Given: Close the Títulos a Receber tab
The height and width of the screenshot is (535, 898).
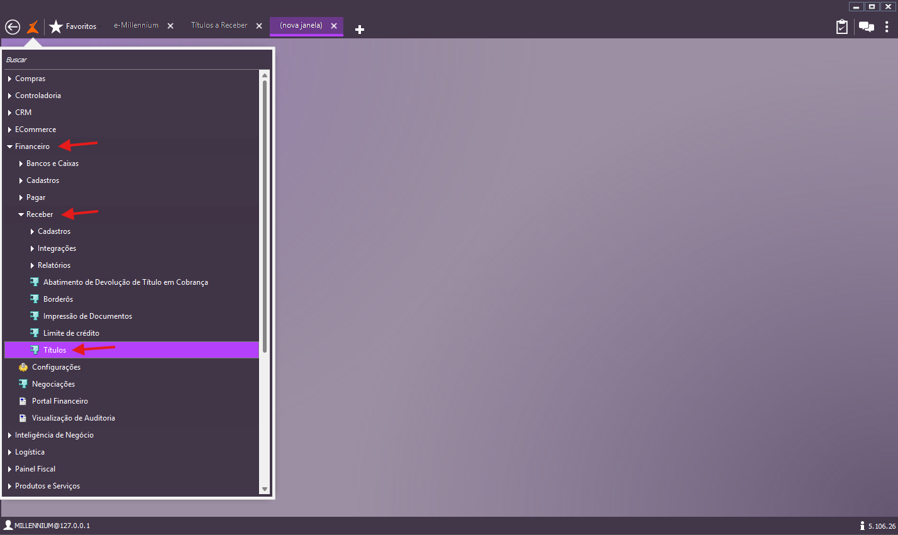Looking at the screenshot, I should click(x=259, y=26).
